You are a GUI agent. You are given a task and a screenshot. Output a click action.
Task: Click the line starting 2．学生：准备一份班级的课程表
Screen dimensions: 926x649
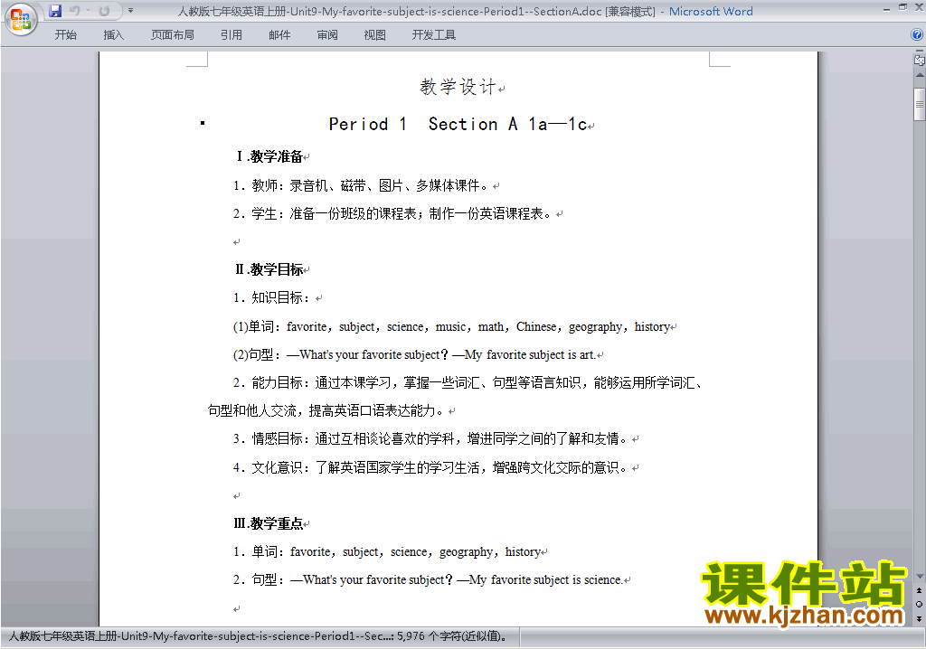pos(392,213)
